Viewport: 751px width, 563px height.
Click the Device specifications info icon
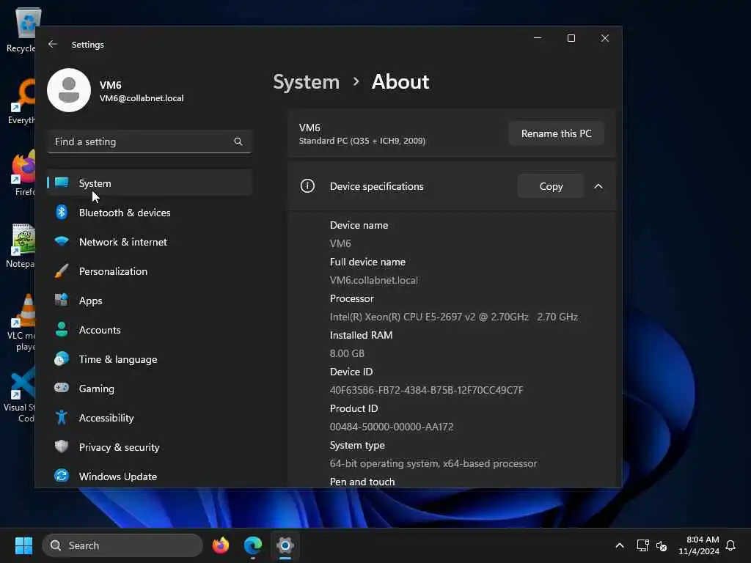click(x=307, y=185)
